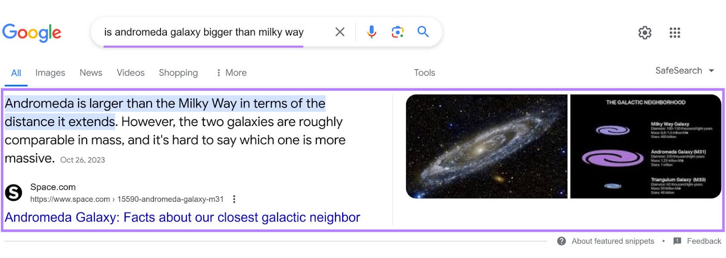Open the Settings gear menu
Image resolution: width=726 pixels, height=258 pixels.
(645, 33)
